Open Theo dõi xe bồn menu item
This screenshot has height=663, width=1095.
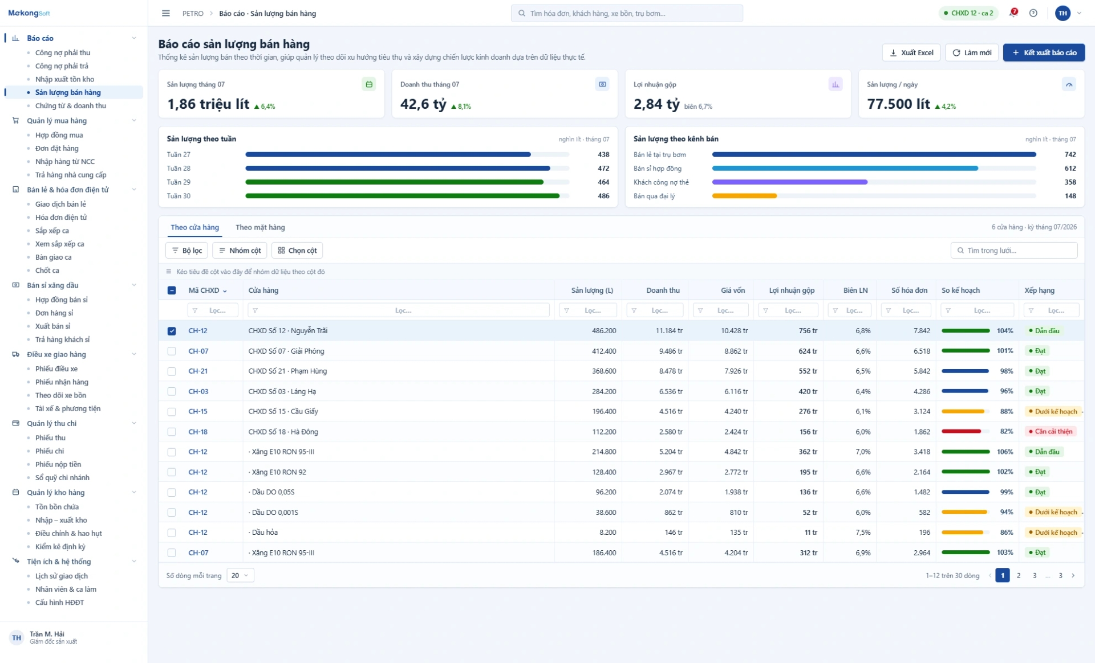(60, 395)
